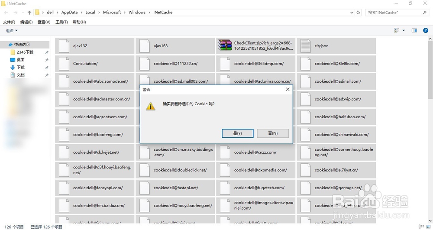This screenshot has height=230, width=433.
Task: Select cookie:dell@111222.cn/ file icon
Action: (145, 64)
